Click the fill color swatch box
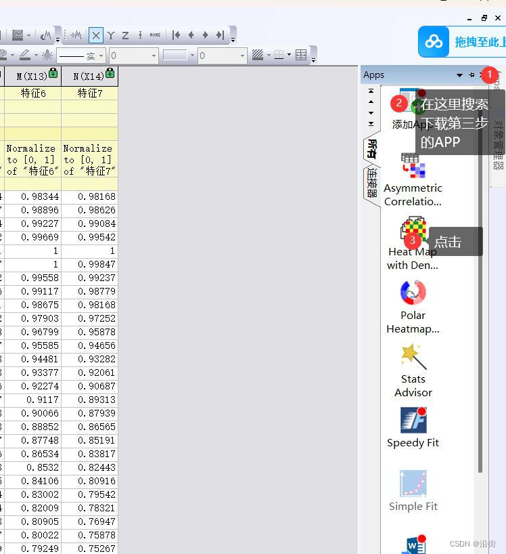 [x=175, y=55]
